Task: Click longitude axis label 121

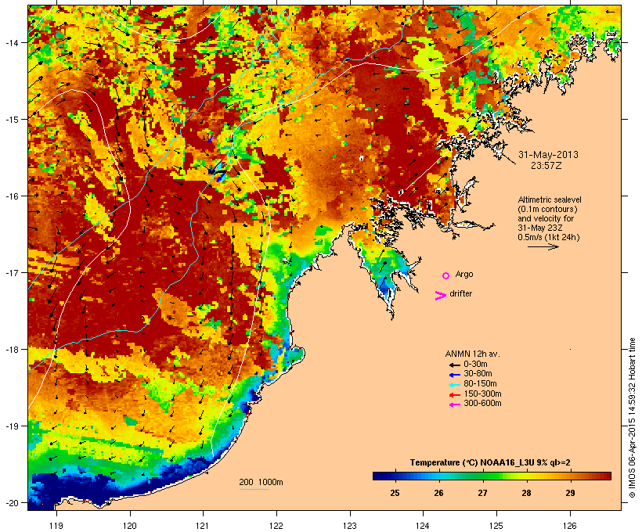Action: point(203,526)
